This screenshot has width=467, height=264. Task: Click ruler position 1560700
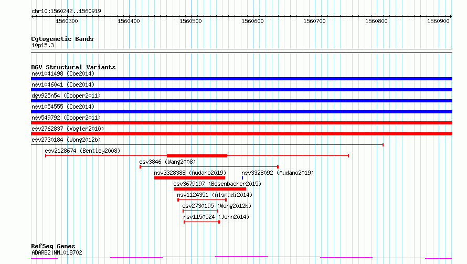[314, 21]
